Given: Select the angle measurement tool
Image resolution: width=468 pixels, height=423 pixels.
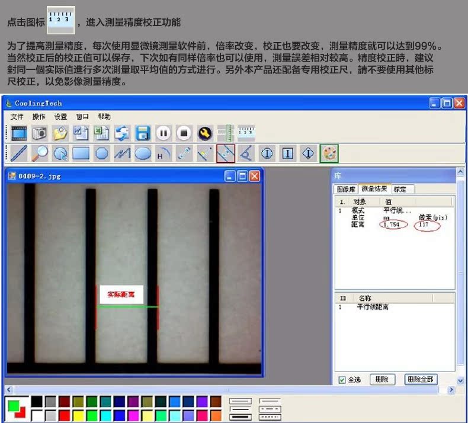Looking at the screenshot, I should point(246,153).
